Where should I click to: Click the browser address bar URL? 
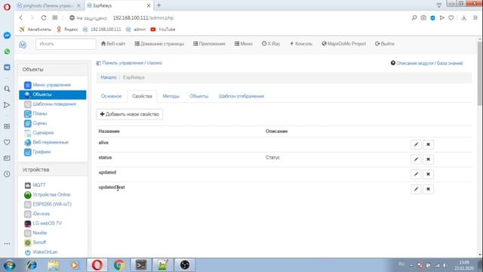click(x=143, y=18)
